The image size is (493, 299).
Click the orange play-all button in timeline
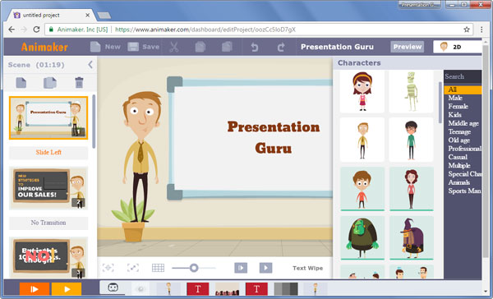tap(35, 289)
